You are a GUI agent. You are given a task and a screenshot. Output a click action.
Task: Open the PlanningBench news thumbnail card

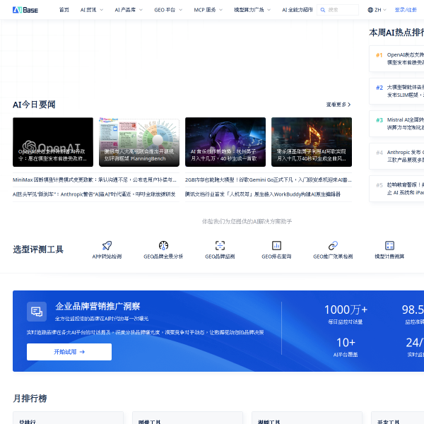(139, 142)
